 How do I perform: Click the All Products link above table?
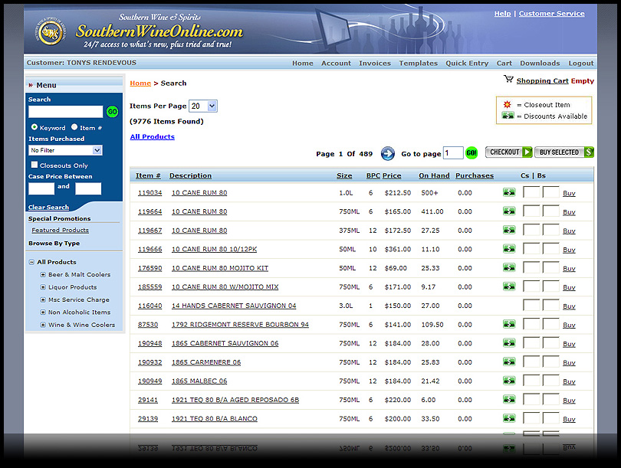tap(153, 136)
